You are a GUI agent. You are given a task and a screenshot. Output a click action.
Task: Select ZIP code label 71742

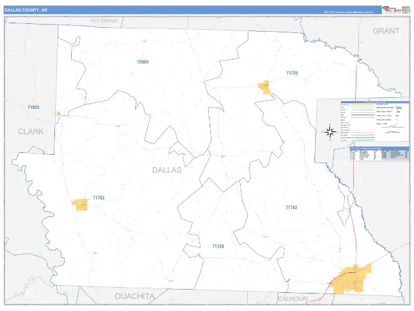point(292,207)
